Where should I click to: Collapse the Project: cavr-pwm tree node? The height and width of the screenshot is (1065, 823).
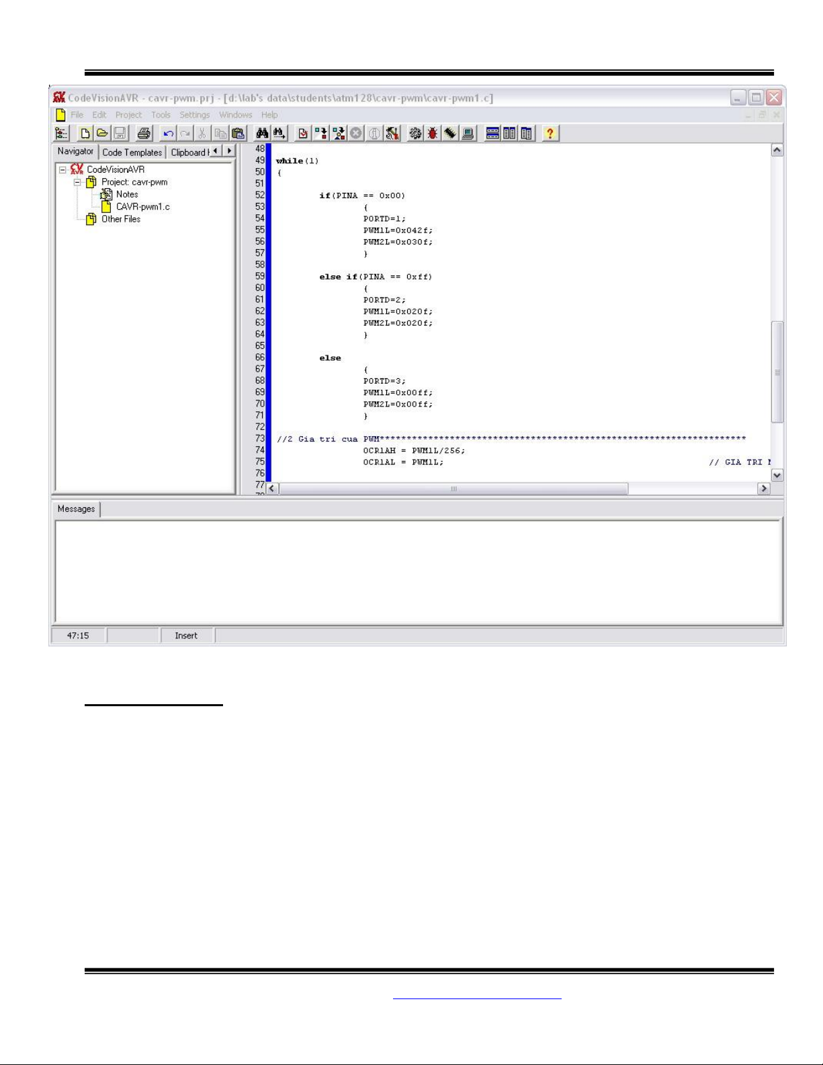[77, 182]
